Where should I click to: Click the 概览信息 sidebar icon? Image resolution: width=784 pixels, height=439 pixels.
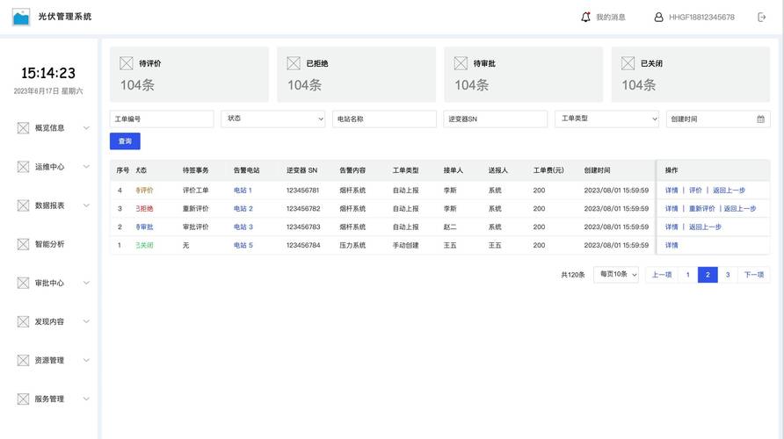pos(23,128)
